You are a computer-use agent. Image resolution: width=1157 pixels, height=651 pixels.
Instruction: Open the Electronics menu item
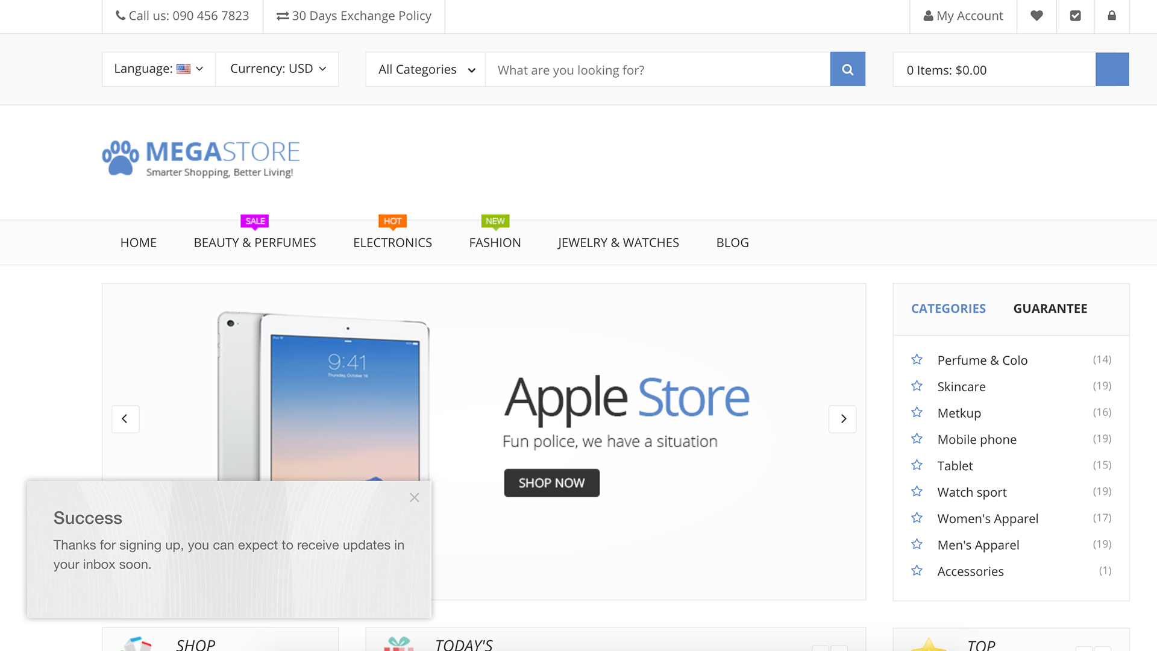[x=392, y=242]
